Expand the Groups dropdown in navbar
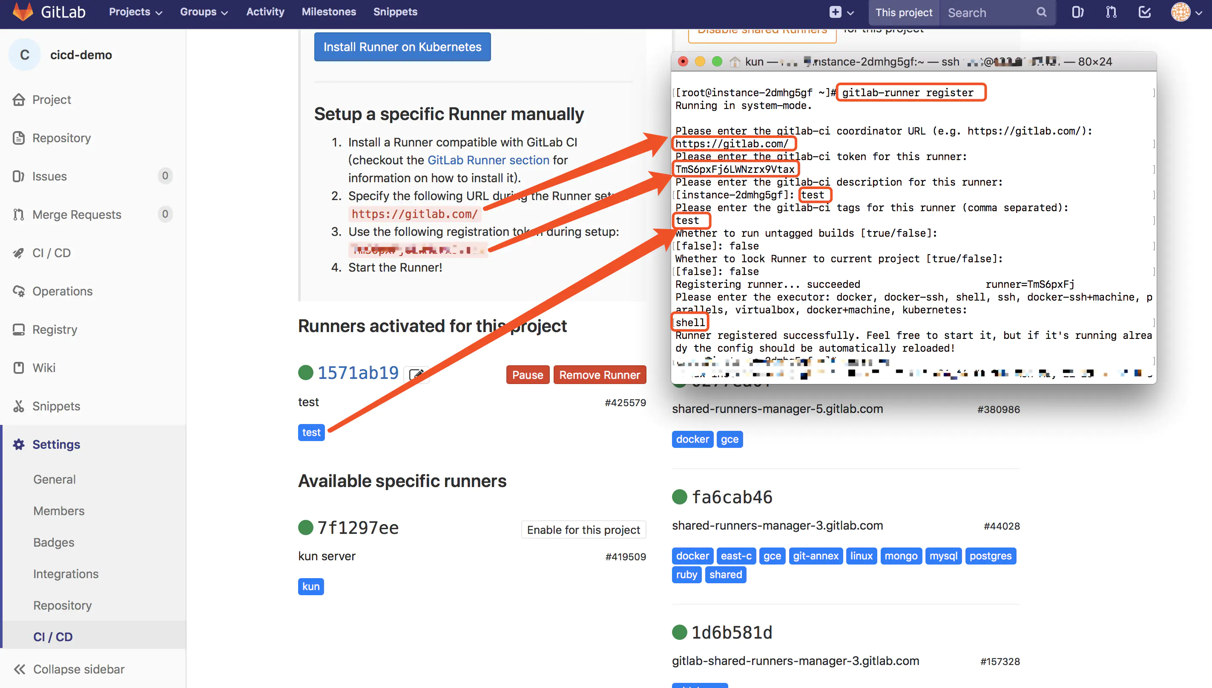The height and width of the screenshot is (688, 1212). tap(204, 12)
